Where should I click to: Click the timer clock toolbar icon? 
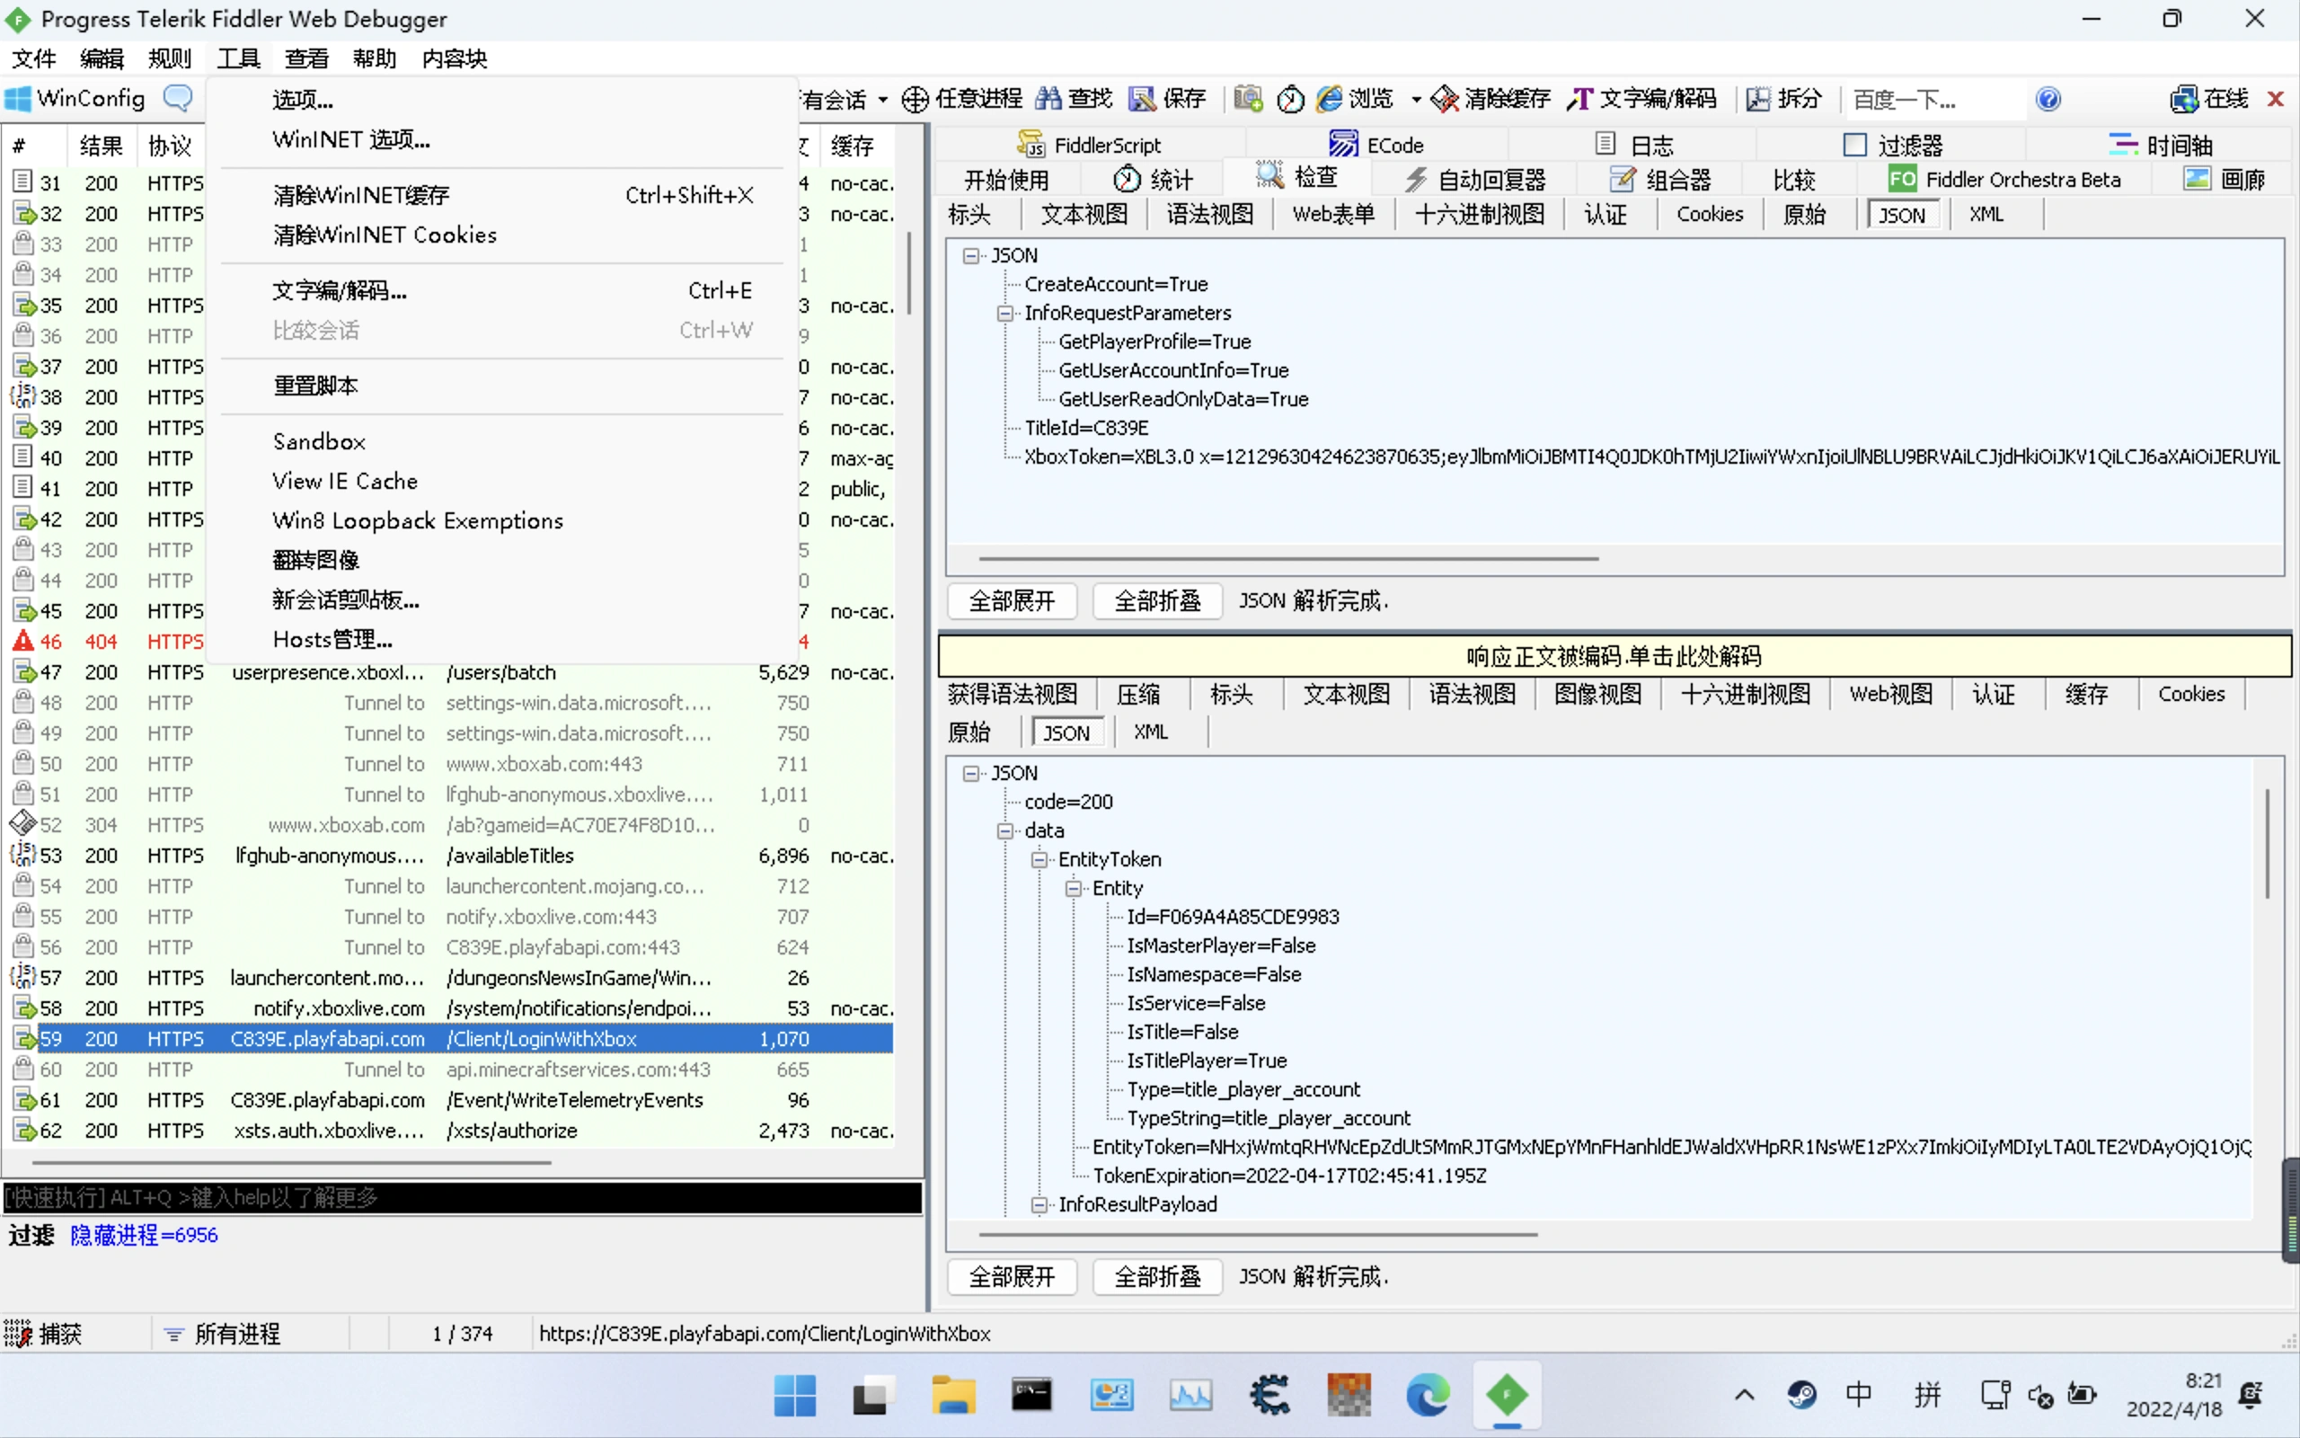tap(1290, 99)
